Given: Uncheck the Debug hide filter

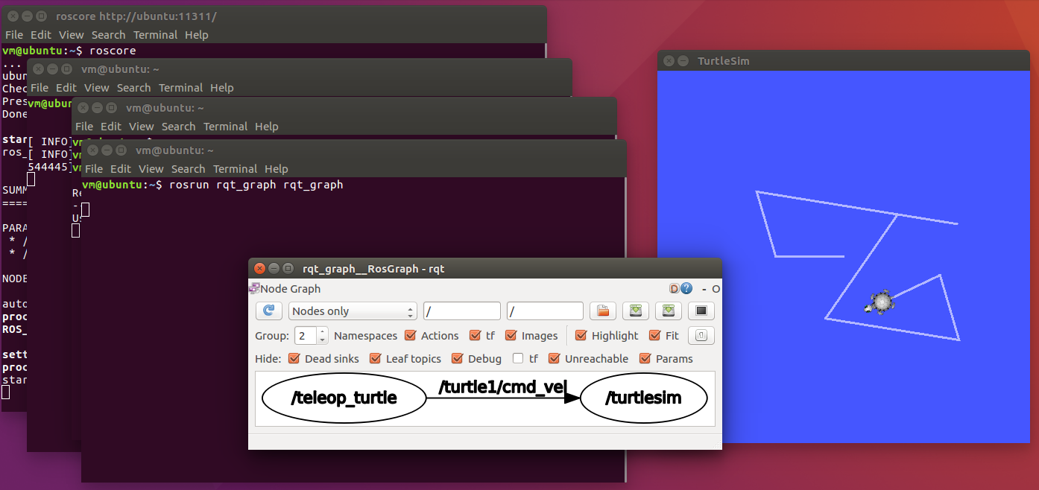Looking at the screenshot, I should [455, 358].
